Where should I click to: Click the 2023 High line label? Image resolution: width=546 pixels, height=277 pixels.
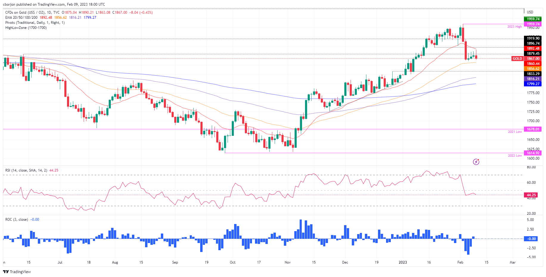pyautogui.click(x=514, y=27)
